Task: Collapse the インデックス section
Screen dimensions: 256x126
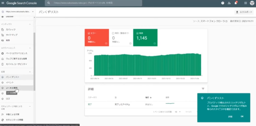Action: pos(30,24)
